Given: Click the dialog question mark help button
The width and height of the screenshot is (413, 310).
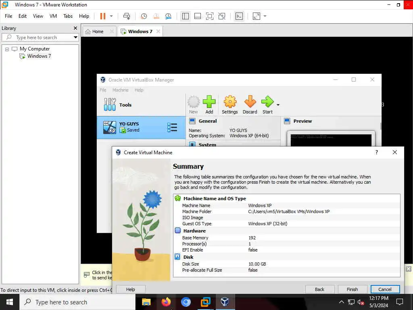Looking at the screenshot, I should (377, 152).
